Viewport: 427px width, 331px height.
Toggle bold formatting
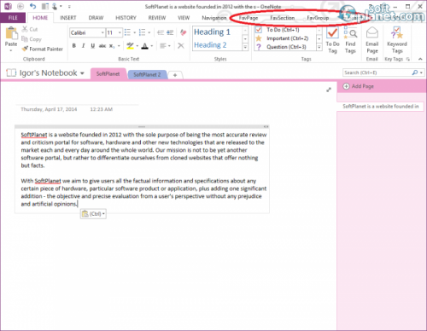(x=74, y=45)
